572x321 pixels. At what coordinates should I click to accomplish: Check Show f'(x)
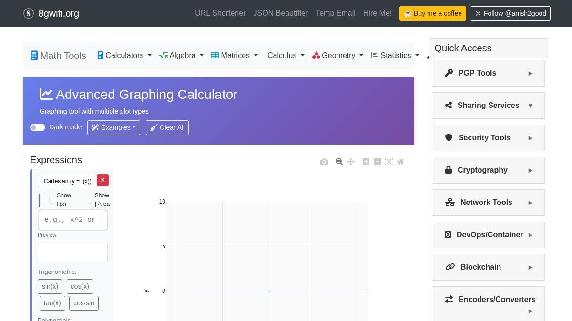pyautogui.click(x=52, y=200)
